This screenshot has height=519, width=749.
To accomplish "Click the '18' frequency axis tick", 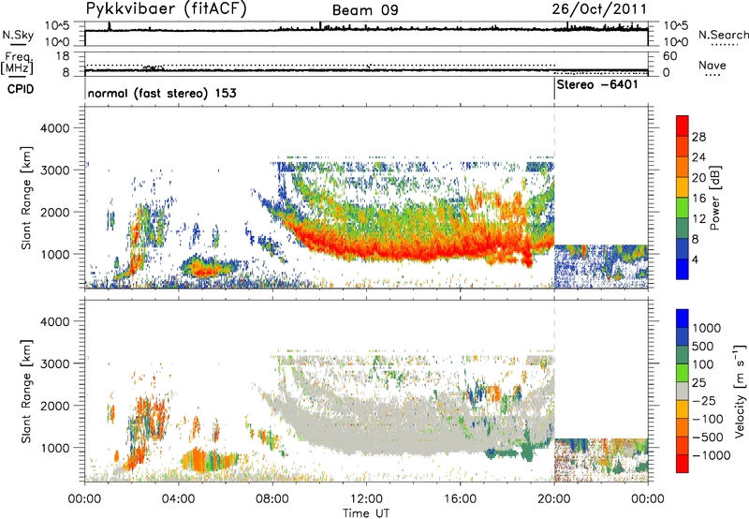I will [x=63, y=56].
